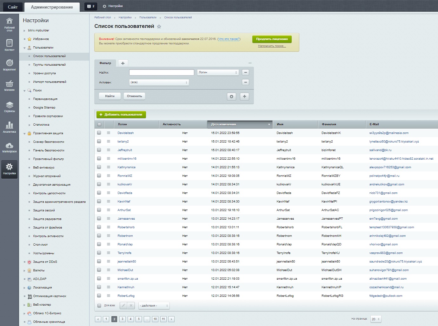Open the Аналитика sidebar section
Viewport: 438px width, 326px height.
10,127
